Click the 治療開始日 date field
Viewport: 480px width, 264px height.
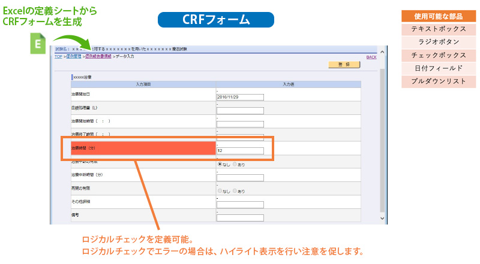pos(240,97)
